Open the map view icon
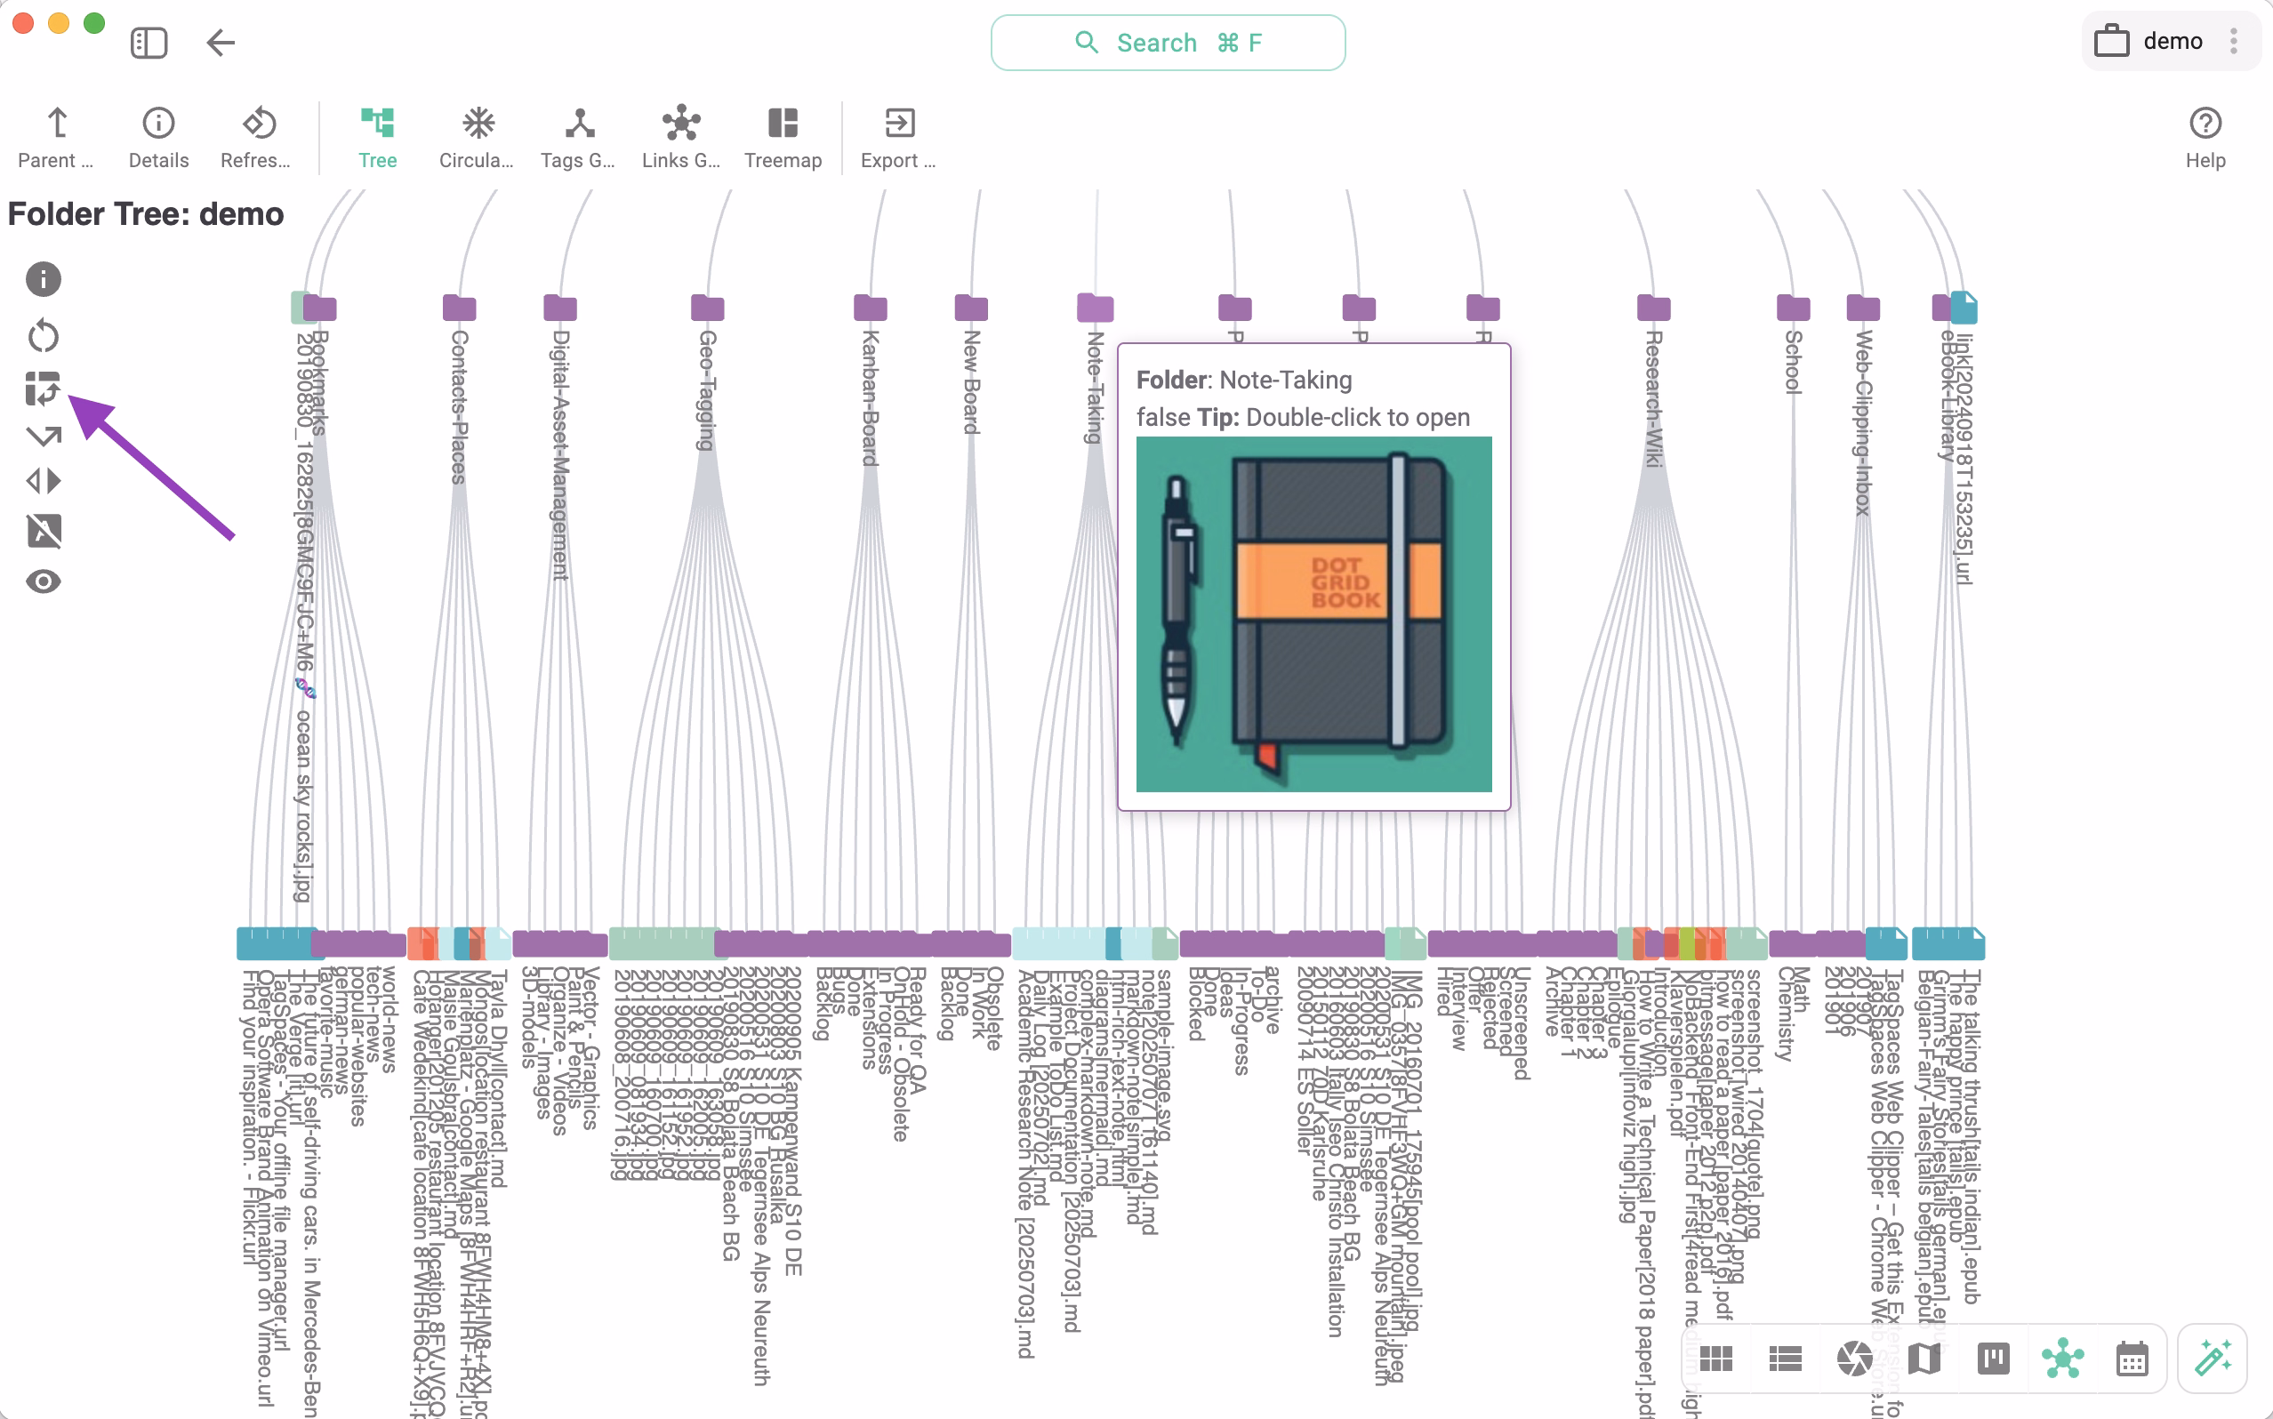Image resolution: width=2273 pixels, height=1419 pixels. point(1924,1358)
